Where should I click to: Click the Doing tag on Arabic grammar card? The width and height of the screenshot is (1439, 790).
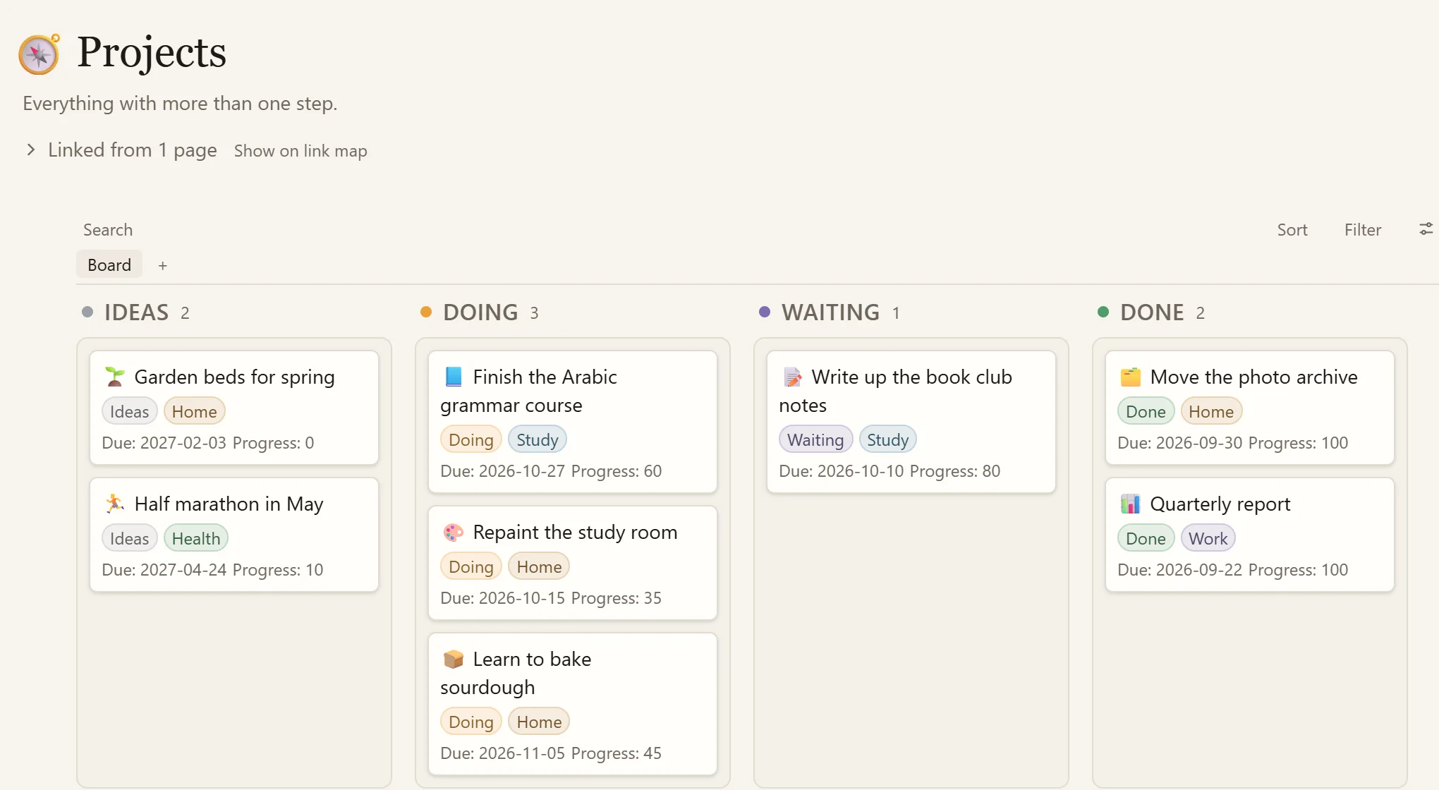(x=471, y=439)
